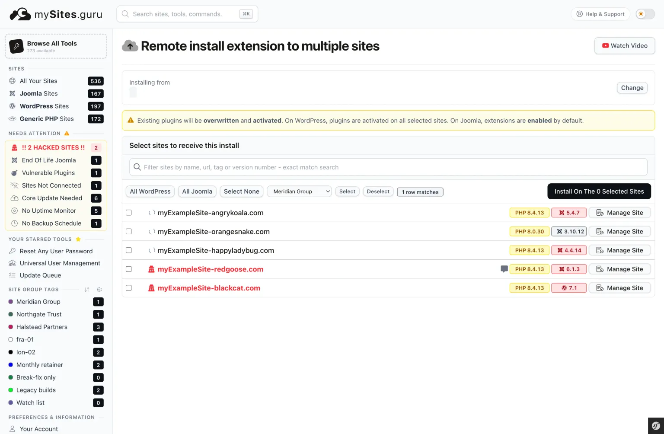The height and width of the screenshot is (434, 664).
Task: Click the comment note icon on redgoose row
Action: pyautogui.click(x=504, y=269)
